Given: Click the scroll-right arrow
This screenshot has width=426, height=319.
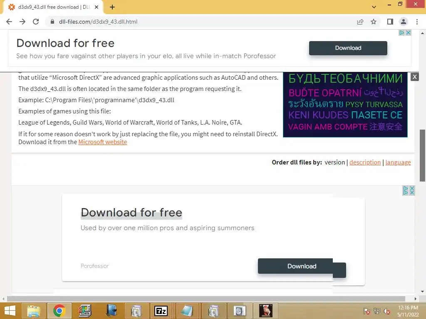Looking at the screenshot, I should tap(416, 299).
